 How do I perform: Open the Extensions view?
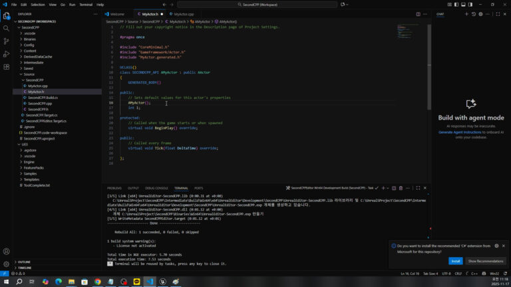coord(7,66)
